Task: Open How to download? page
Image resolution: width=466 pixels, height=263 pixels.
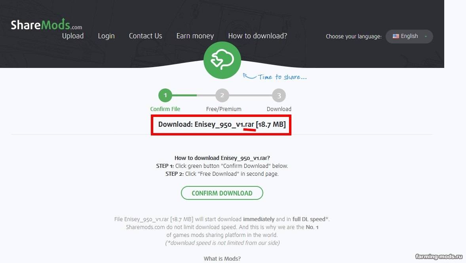Action: click(258, 36)
